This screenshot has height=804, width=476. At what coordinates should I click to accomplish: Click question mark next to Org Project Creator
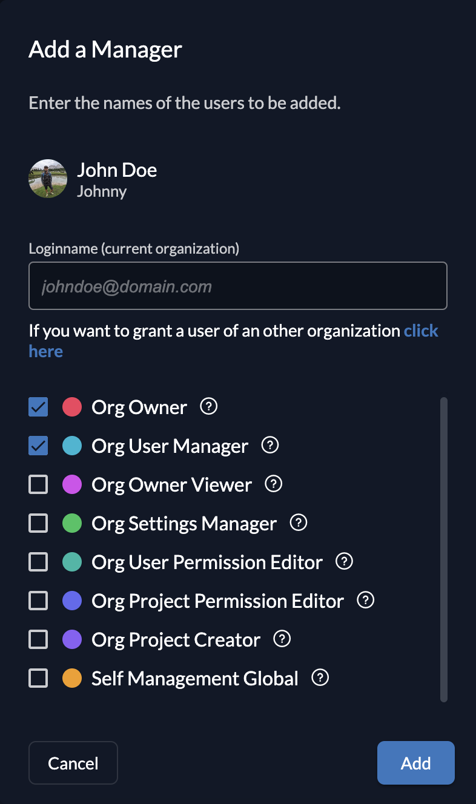click(x=282, y=639)
